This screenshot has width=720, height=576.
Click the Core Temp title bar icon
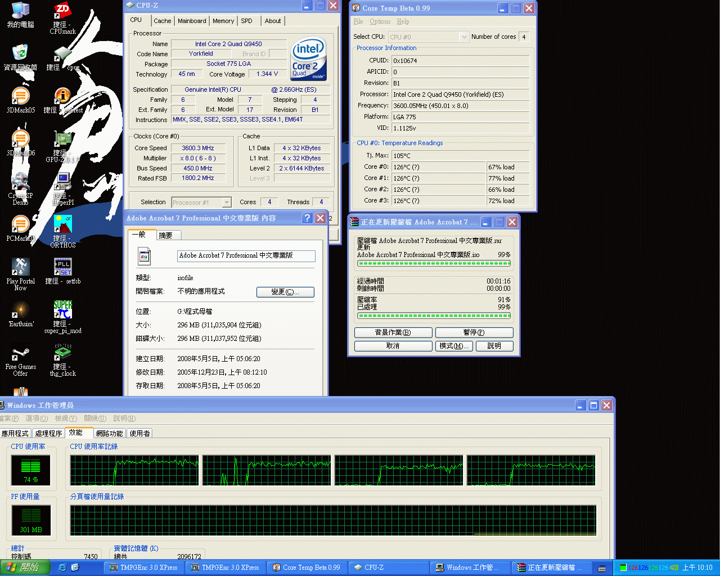pyautogui.click(x=355, y=8)
